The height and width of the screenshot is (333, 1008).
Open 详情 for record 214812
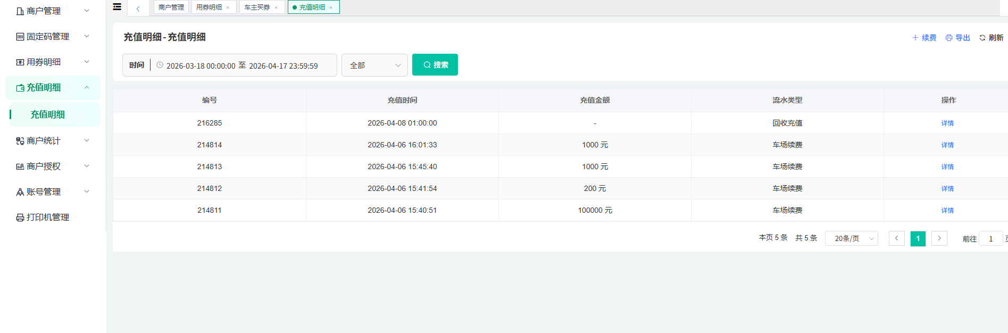coord(947,189)
